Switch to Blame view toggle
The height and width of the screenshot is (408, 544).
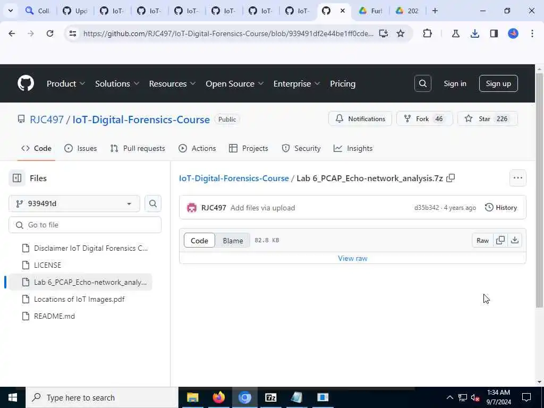point(233,241)
